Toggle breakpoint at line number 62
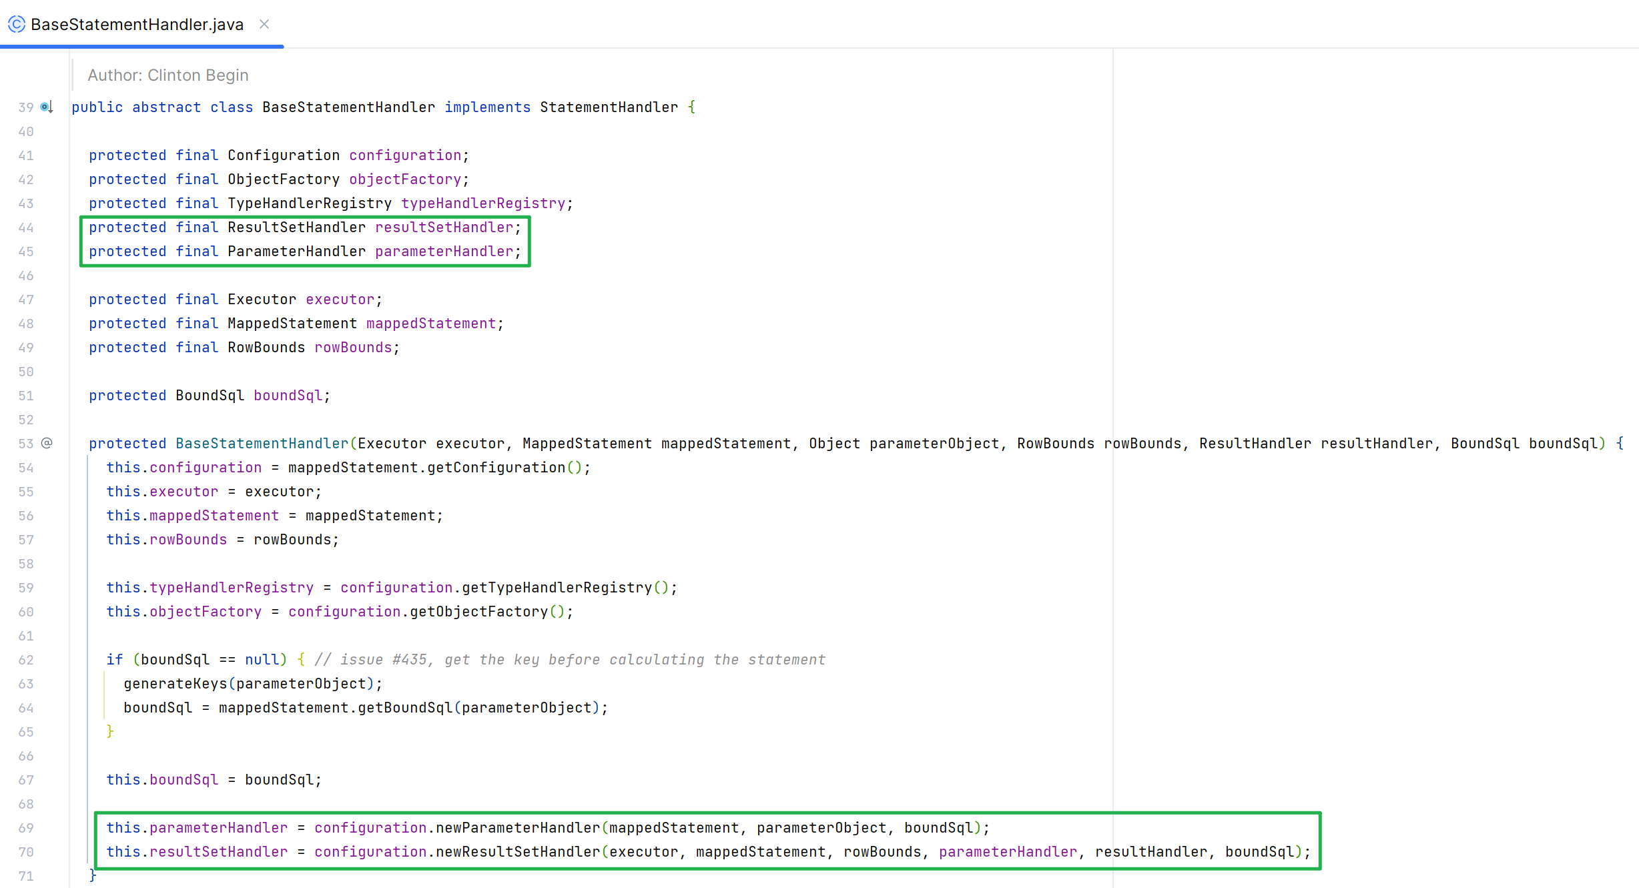Image resolution: width=1639 pixels, height=888 pixels. click(26, 660)
